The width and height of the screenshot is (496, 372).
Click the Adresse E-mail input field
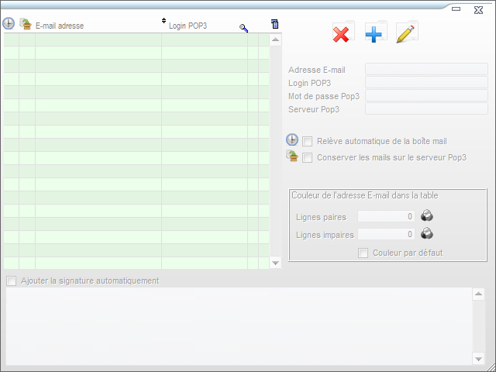(x=426, y=70)
